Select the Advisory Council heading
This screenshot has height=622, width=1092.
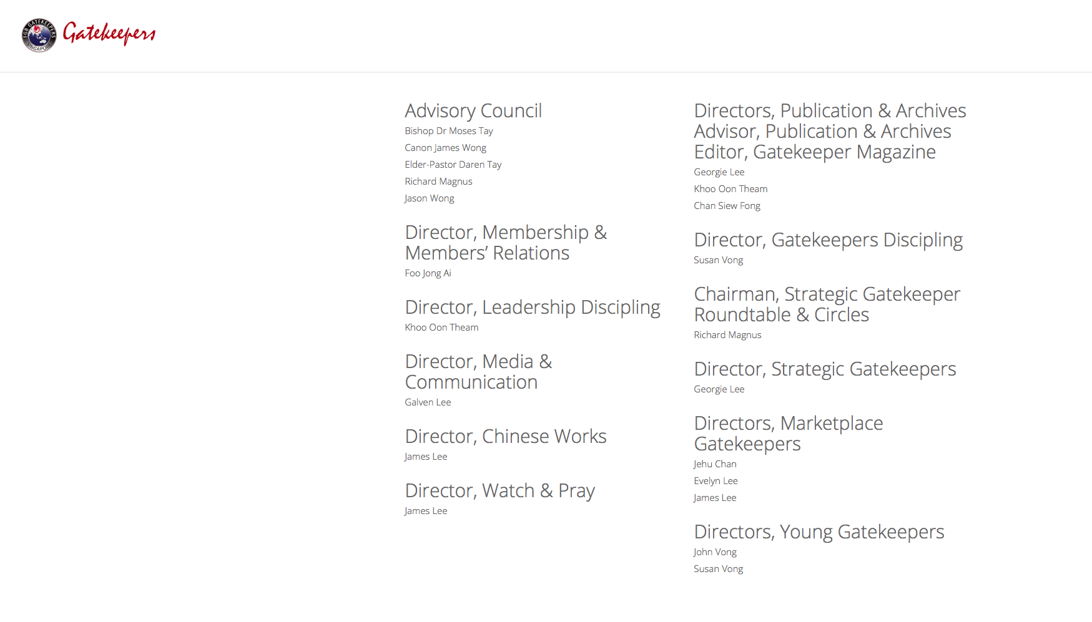(x=473, y=110)
